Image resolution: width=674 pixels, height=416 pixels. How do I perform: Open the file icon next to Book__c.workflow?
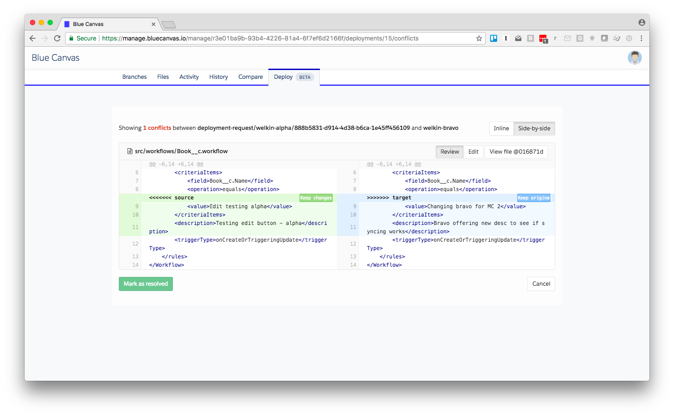tap(129, 151)
